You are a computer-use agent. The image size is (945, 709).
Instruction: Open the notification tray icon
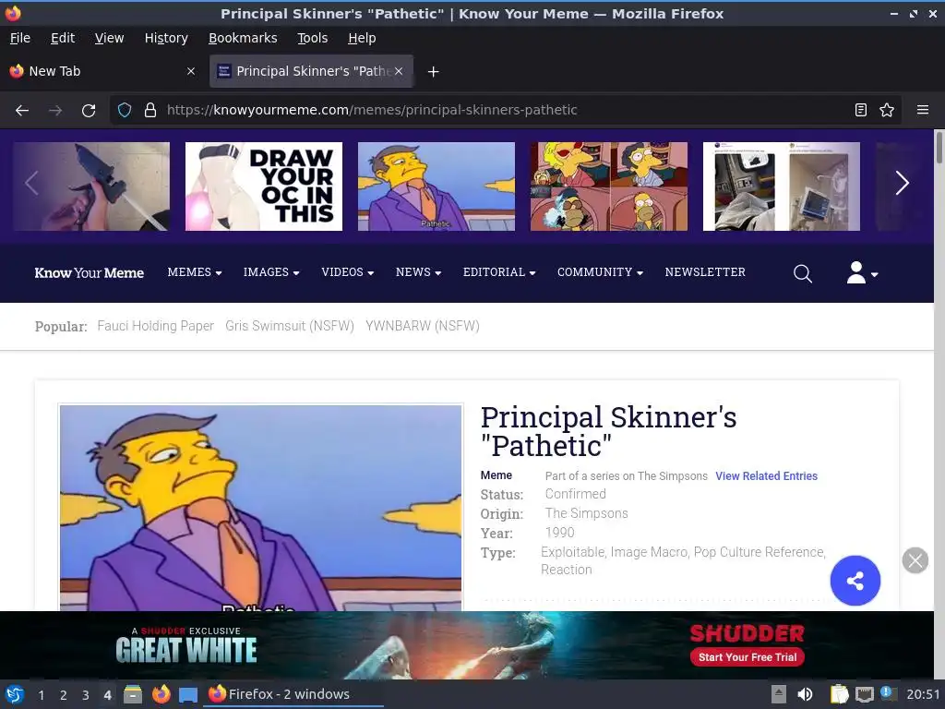[886, 692]
